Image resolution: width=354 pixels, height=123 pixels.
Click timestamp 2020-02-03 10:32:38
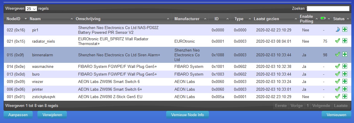274,66
